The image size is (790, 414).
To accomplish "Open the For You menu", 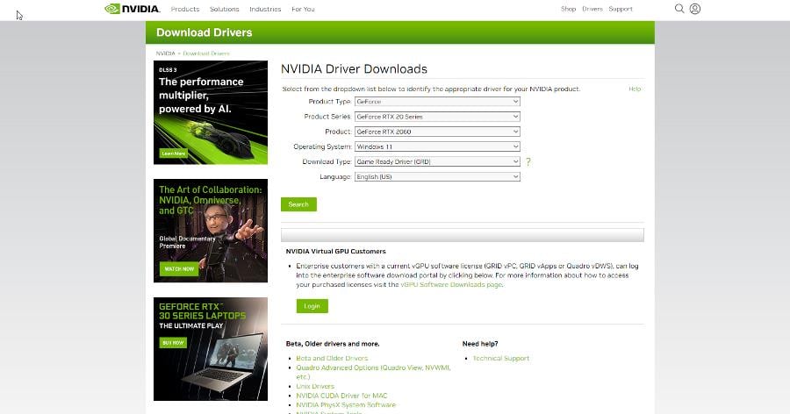I will tap(303, 9).
